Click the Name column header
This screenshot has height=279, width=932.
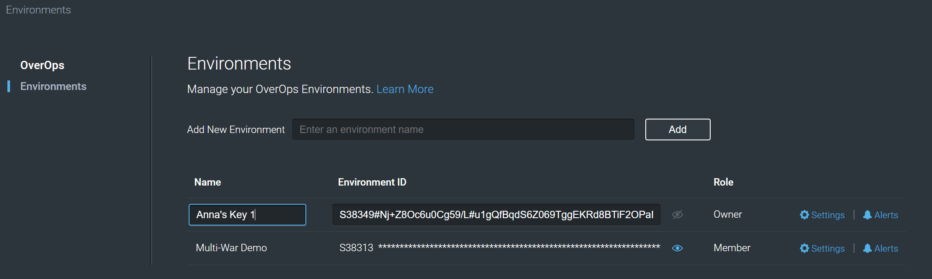pos(207,182)
